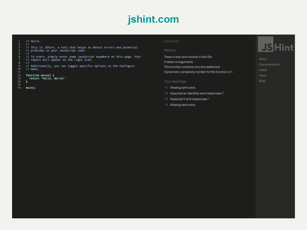Click comment 'This is JSHint, a tool'

click(82, 48)
